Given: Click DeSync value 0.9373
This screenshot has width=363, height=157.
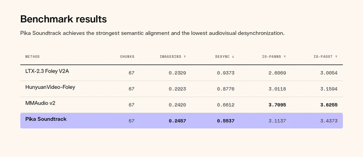Looking at the screenshot, I should [226, 73].
